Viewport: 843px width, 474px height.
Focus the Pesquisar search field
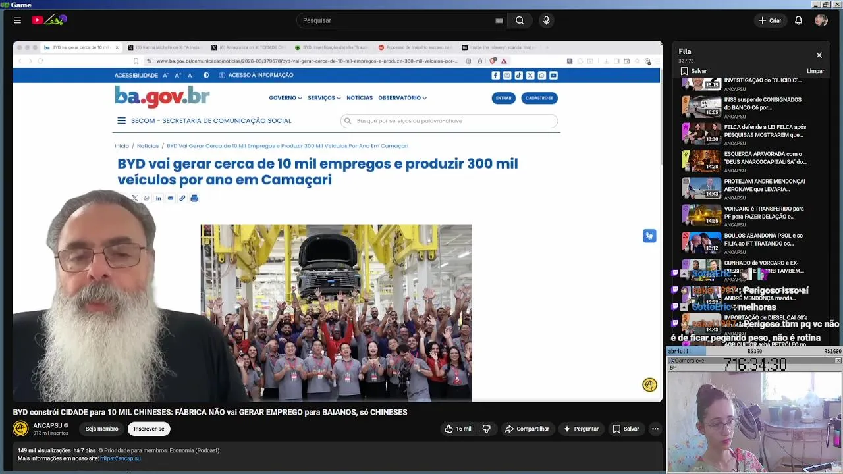coord(395,20)
